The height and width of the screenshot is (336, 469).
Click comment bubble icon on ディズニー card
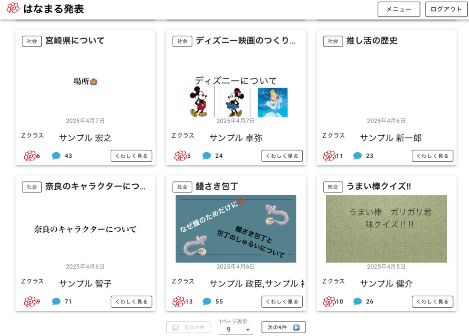click(207, 155)
